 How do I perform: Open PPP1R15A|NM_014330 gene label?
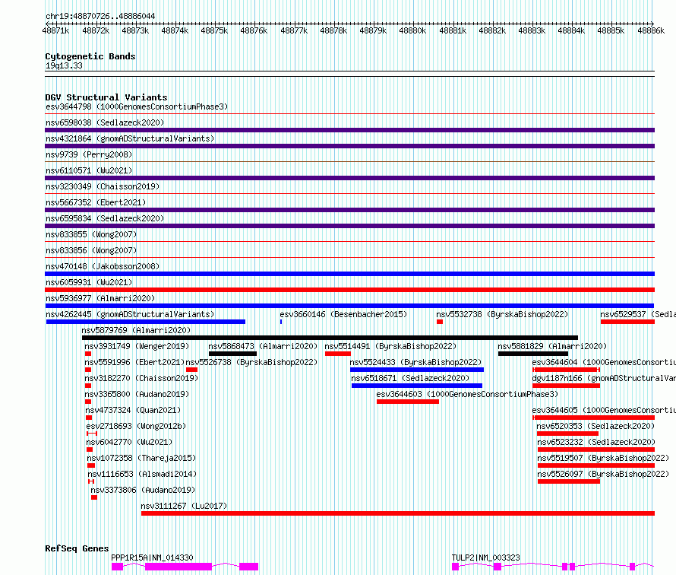click(x=152, y=558)
